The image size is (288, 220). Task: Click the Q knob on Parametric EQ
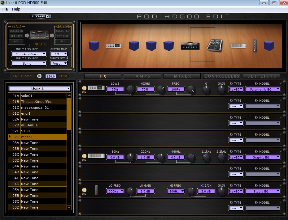pos(206,89)
